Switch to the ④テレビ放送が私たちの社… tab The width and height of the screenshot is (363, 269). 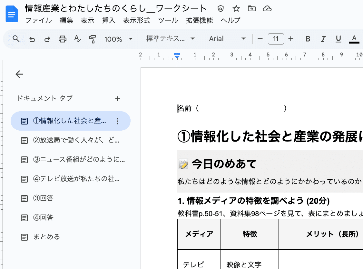(x=71, y=179)
